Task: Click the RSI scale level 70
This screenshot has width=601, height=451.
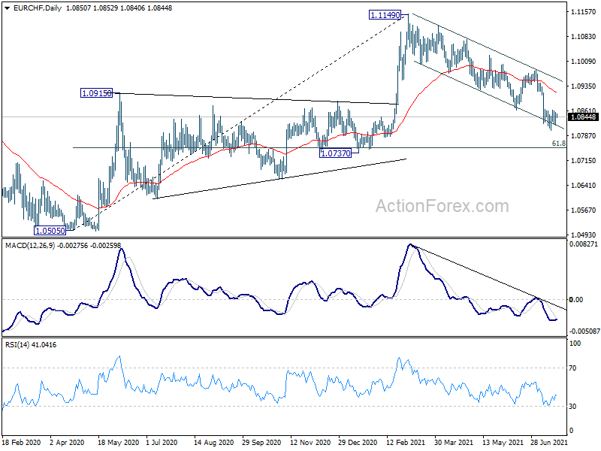Action: 572,368
